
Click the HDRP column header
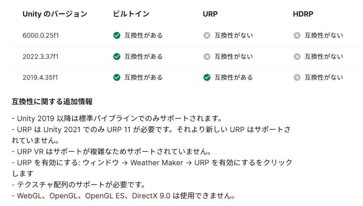pyautogui.click(x=303, y=14)
